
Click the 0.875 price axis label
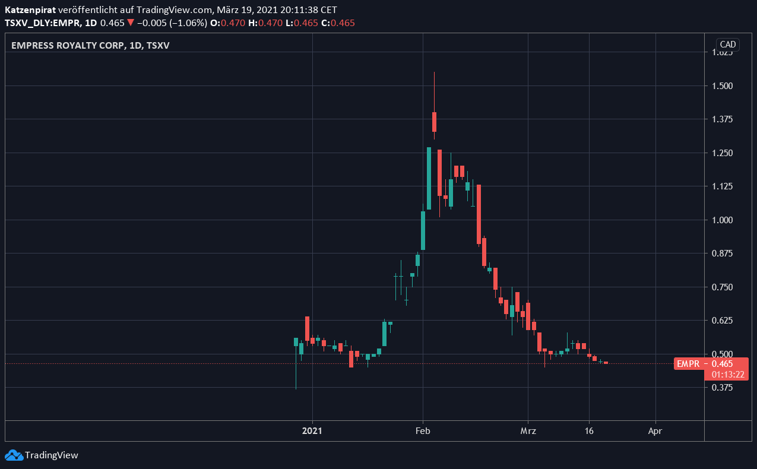723,253
